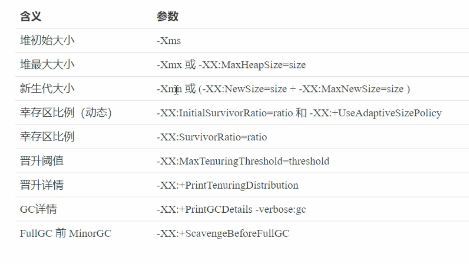Select the 新生代大小 row label
The height and width of the screenshot is (264, 469).
47,88
